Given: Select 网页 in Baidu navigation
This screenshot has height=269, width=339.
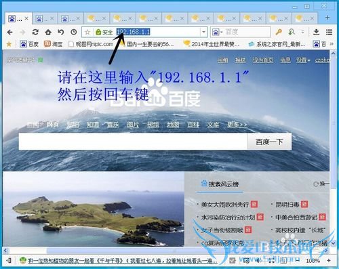Looking at the screenshot, I should coord(53,125).
